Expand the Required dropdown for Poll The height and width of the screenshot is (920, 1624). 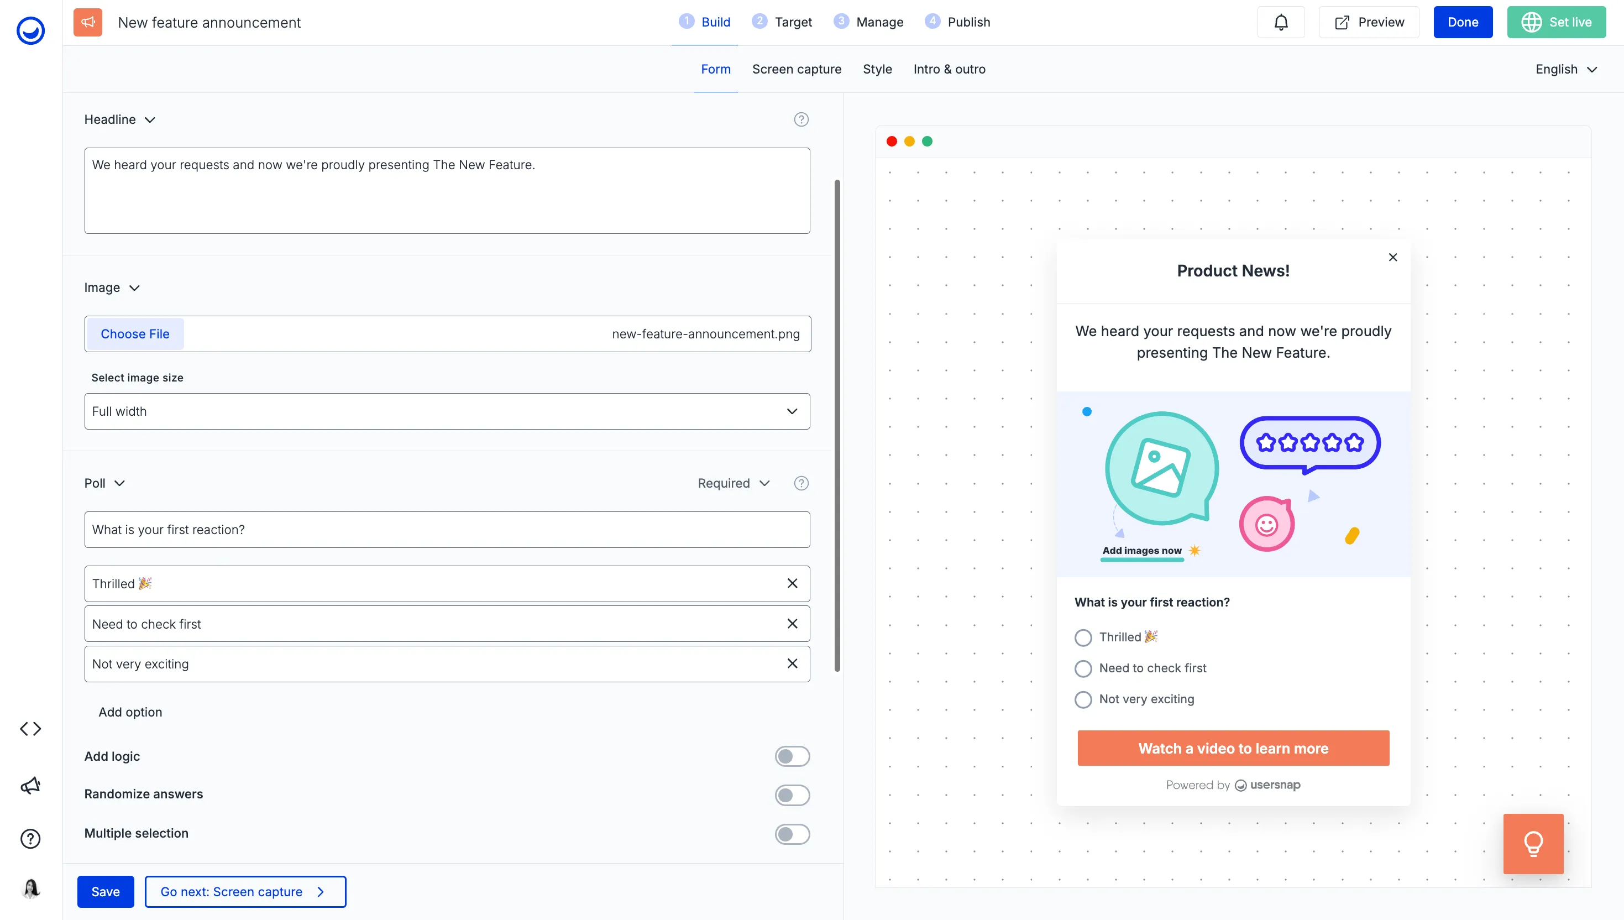(734, 483)
